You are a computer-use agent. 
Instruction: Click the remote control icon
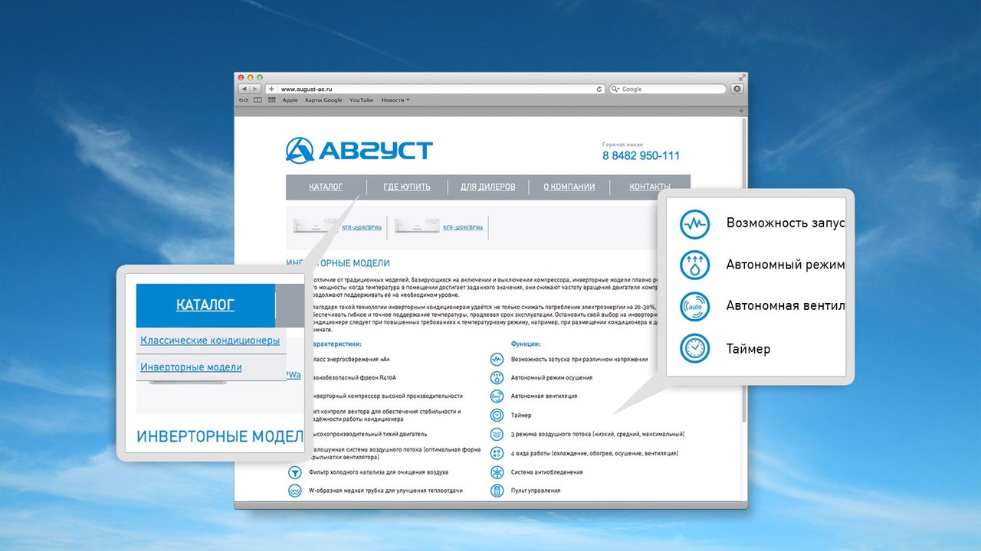click(497, 491)
